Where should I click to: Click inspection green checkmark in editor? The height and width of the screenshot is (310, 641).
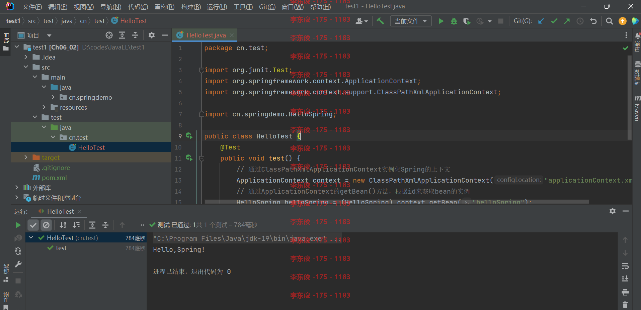[625, 48]
